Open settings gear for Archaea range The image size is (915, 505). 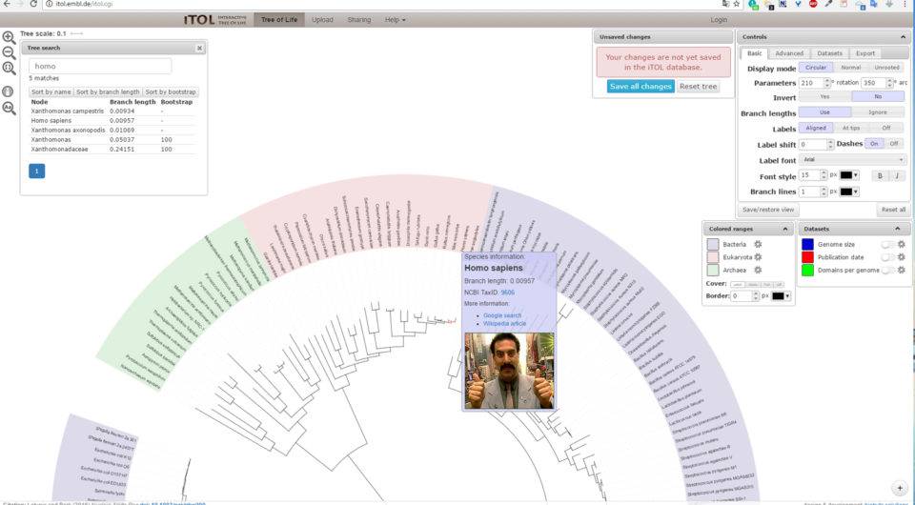tap(758, 271)
